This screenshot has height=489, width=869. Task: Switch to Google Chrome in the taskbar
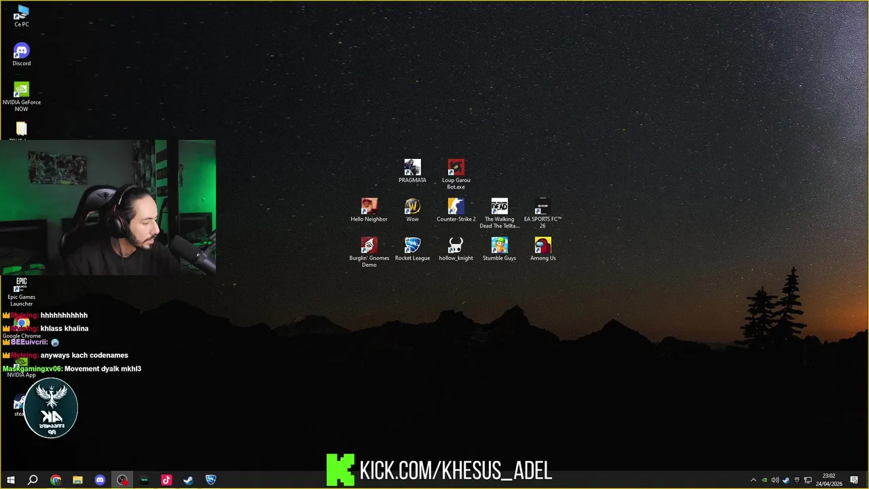pyautogui.click(x=56, y=480)
